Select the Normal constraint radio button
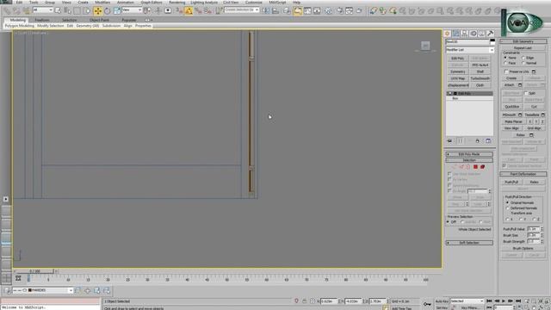Viewport: 551px width, 310px height. coord(523,63)
